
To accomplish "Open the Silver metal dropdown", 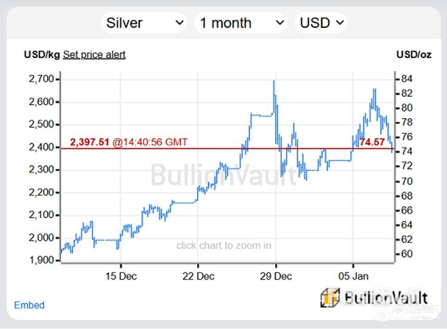I will [144, 23].
